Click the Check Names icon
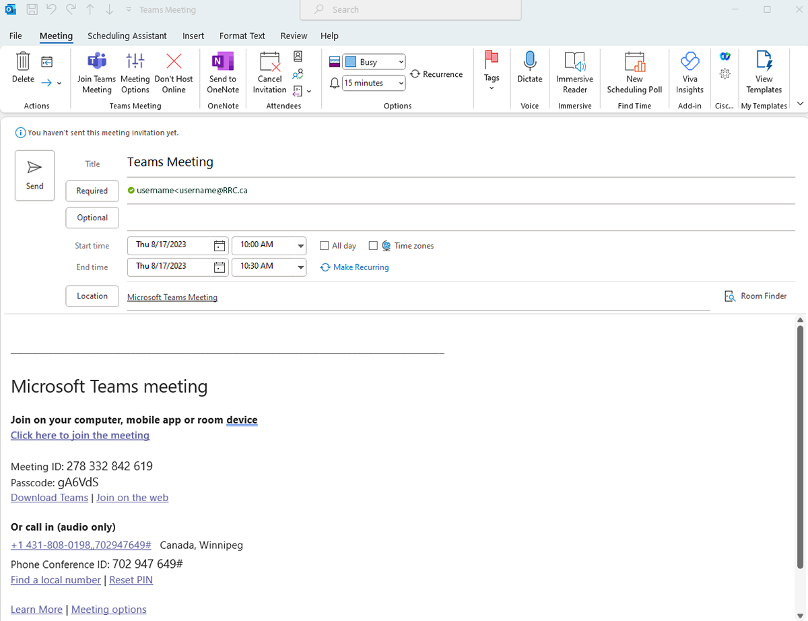The image size is (808, 621). [298, 74]
